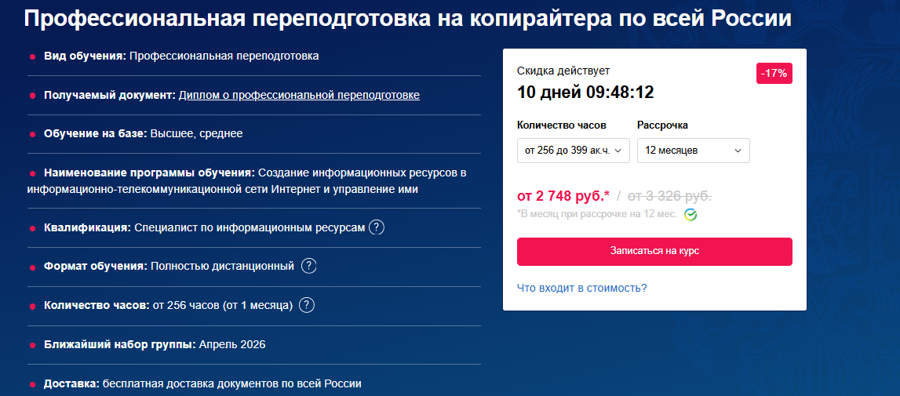Screen dimensions: 900x396
Task: Open the help tooltip for Количество часов
Action: click(x=307, y=305)
